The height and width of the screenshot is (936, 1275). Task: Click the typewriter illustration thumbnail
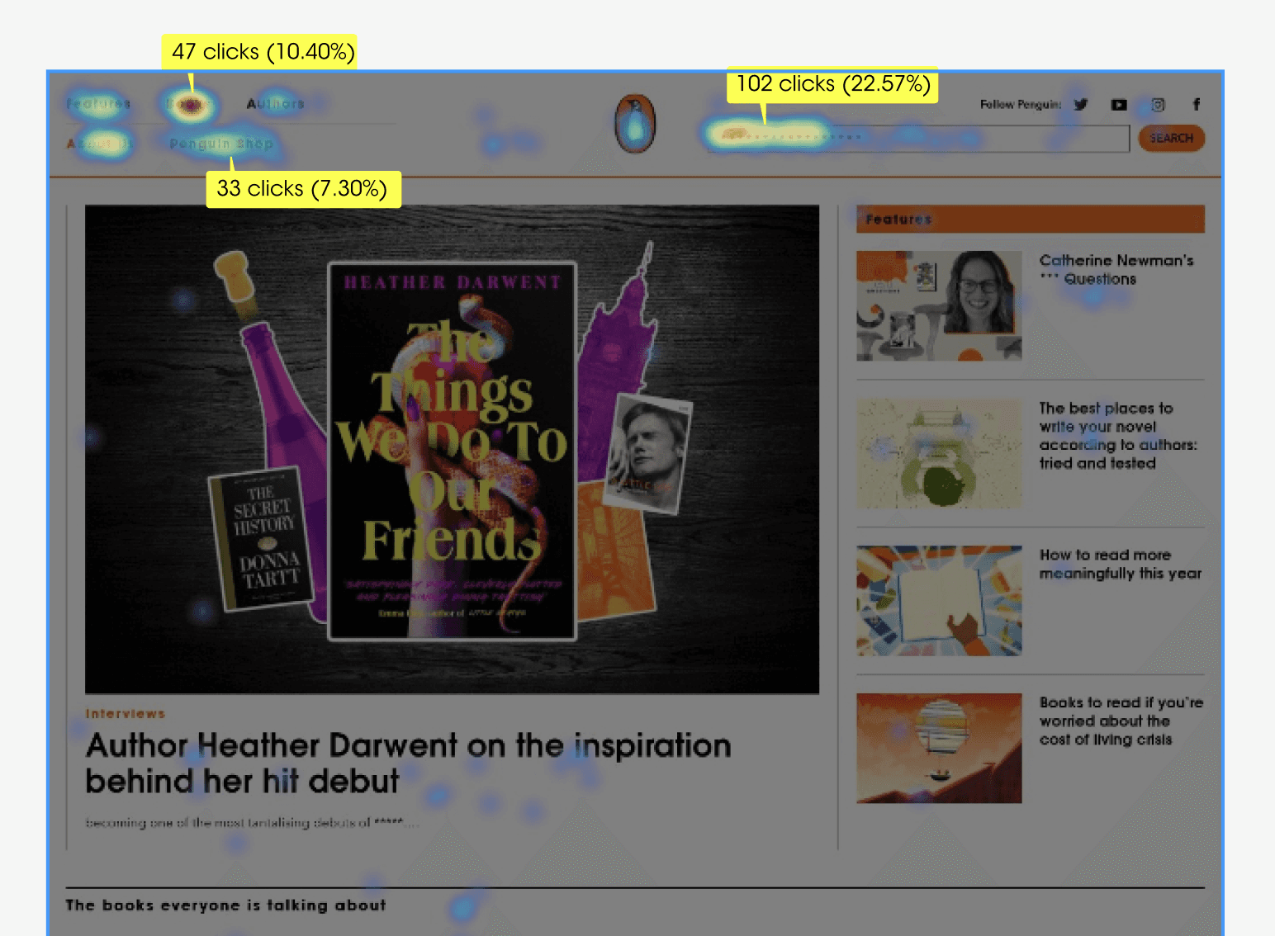click(x=939, y=454)
